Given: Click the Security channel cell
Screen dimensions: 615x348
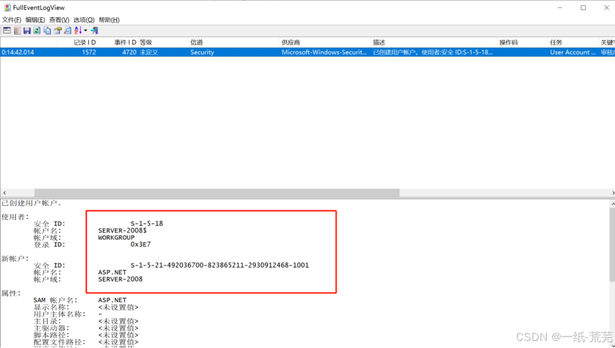Looking at the screenshot, I should (202, 52).
